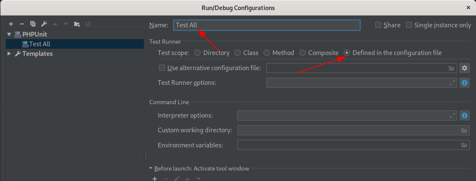476x181 pixels.
Task: Add a before launch task
Action: (154, 178)
